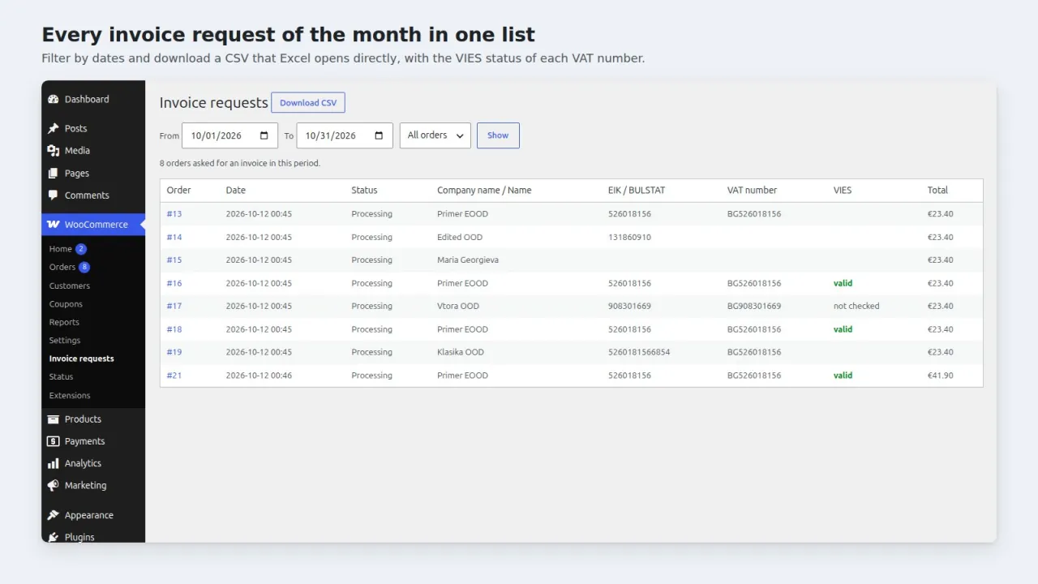This screenshot has width=1038, height=584.
Task: Go to Customers submenu
Action: pos(70,286)
